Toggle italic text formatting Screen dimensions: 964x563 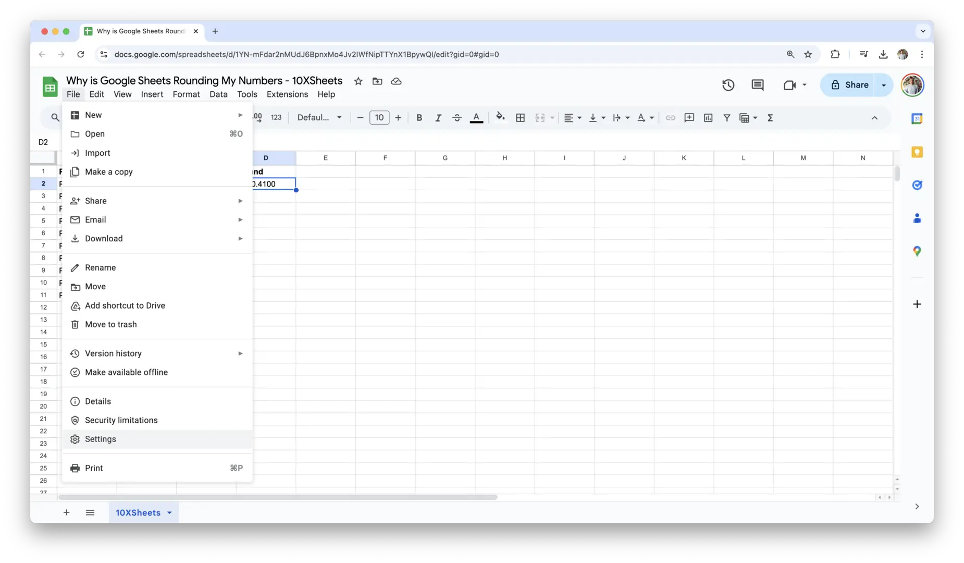point(438,118)
